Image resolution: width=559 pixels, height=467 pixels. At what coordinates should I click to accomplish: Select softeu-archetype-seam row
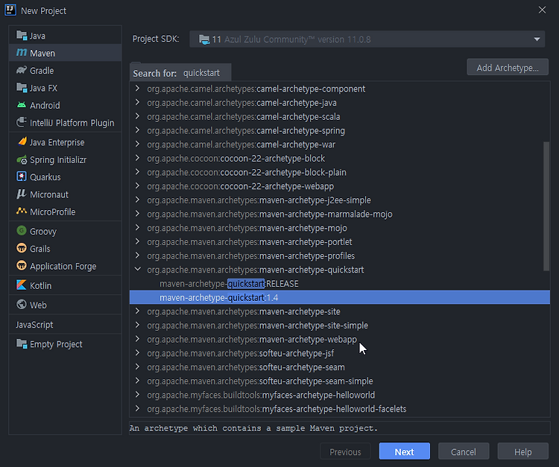pyautogui.click(x=339, y=367)
